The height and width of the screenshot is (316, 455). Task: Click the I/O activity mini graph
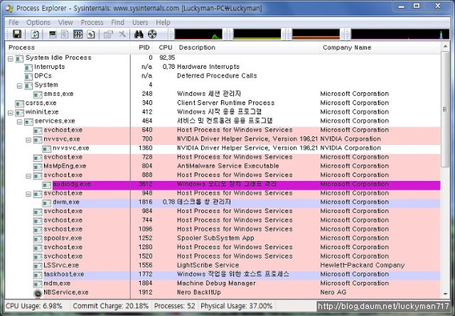pyautogui.click(x=400, y=34)
